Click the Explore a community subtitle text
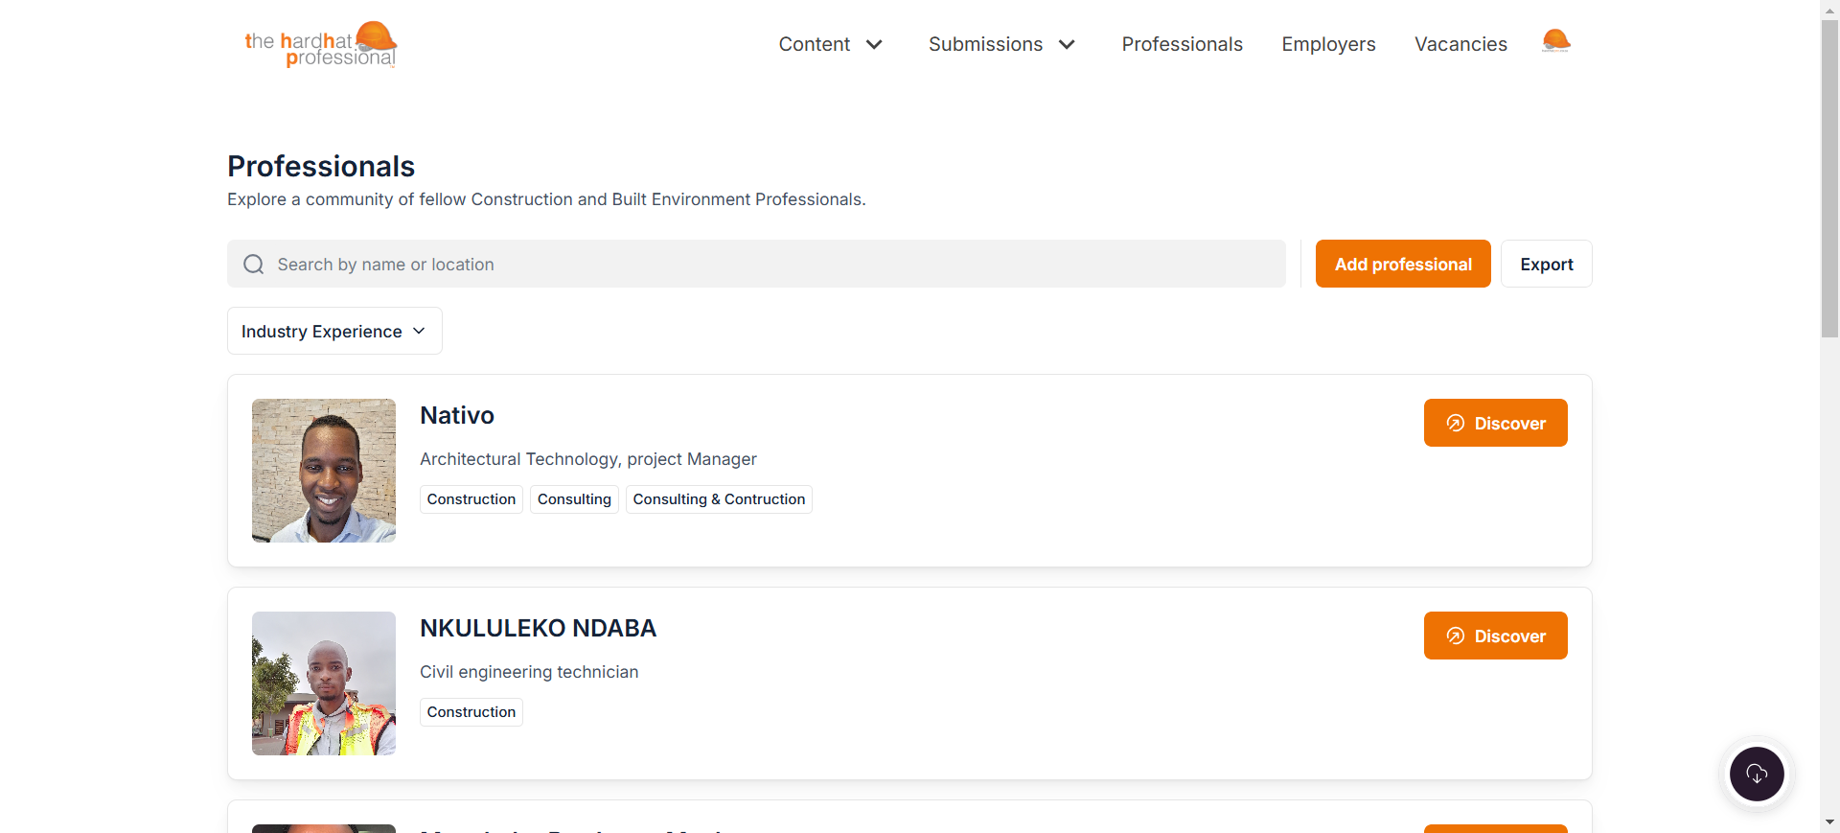This screenshot has height=833, width=1840. (x=546, y=199)
